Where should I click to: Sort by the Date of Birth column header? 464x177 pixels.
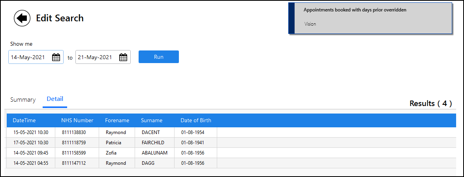click(195, 120)
